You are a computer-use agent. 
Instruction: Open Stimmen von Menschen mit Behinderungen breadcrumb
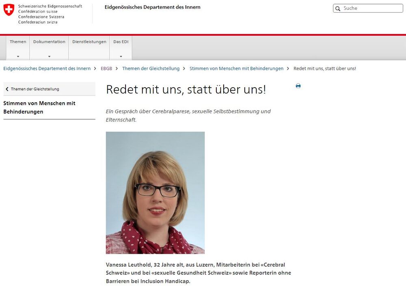pos(236,69)
